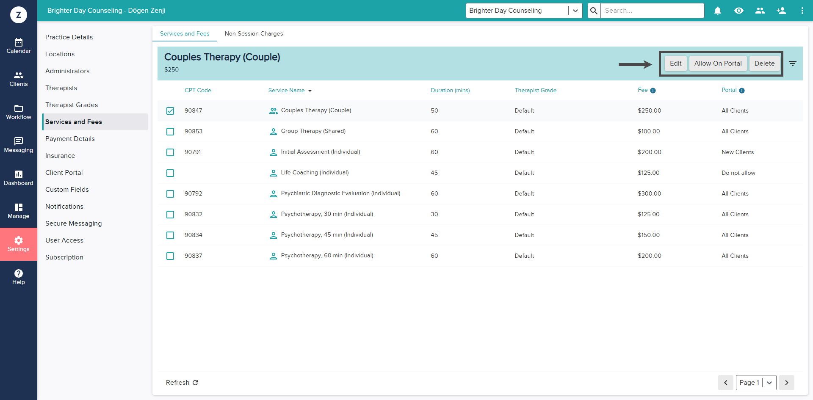Check the Psychotherapy 30 min checkbox
The image size is (813, 400).
[x=170, y=215]
